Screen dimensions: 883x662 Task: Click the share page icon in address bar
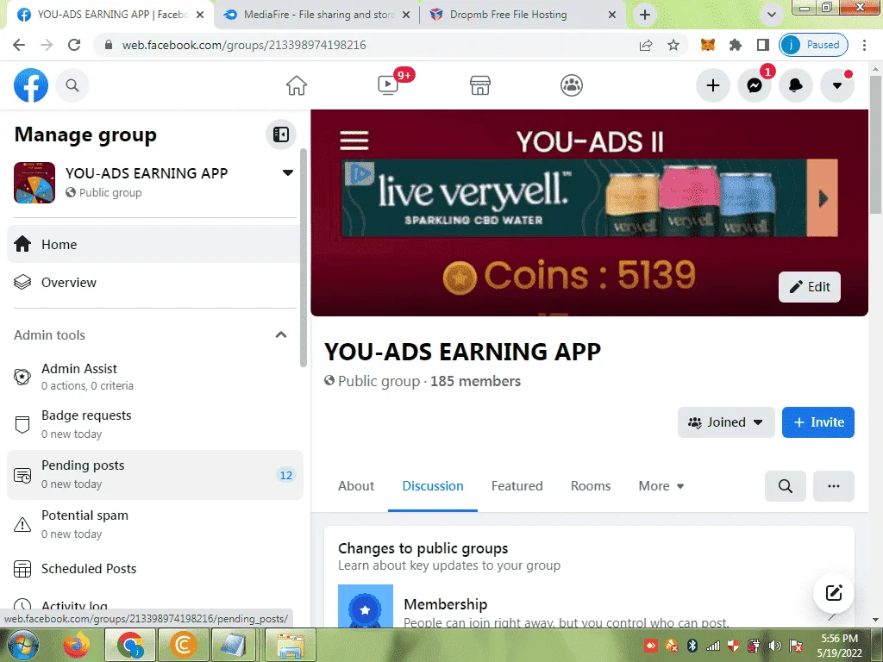[646, 45]
